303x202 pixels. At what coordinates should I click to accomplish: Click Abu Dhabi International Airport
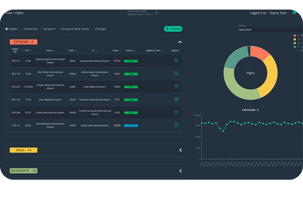coord(50,74)
